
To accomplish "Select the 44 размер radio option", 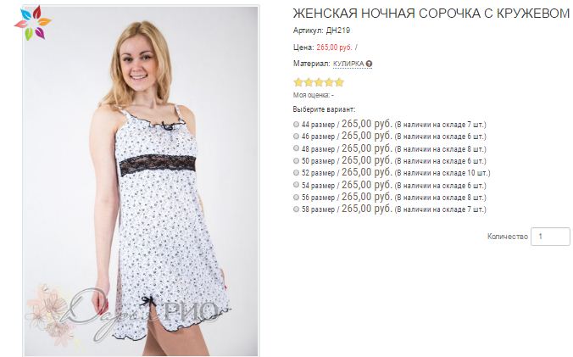I will [x=296, y=125].
